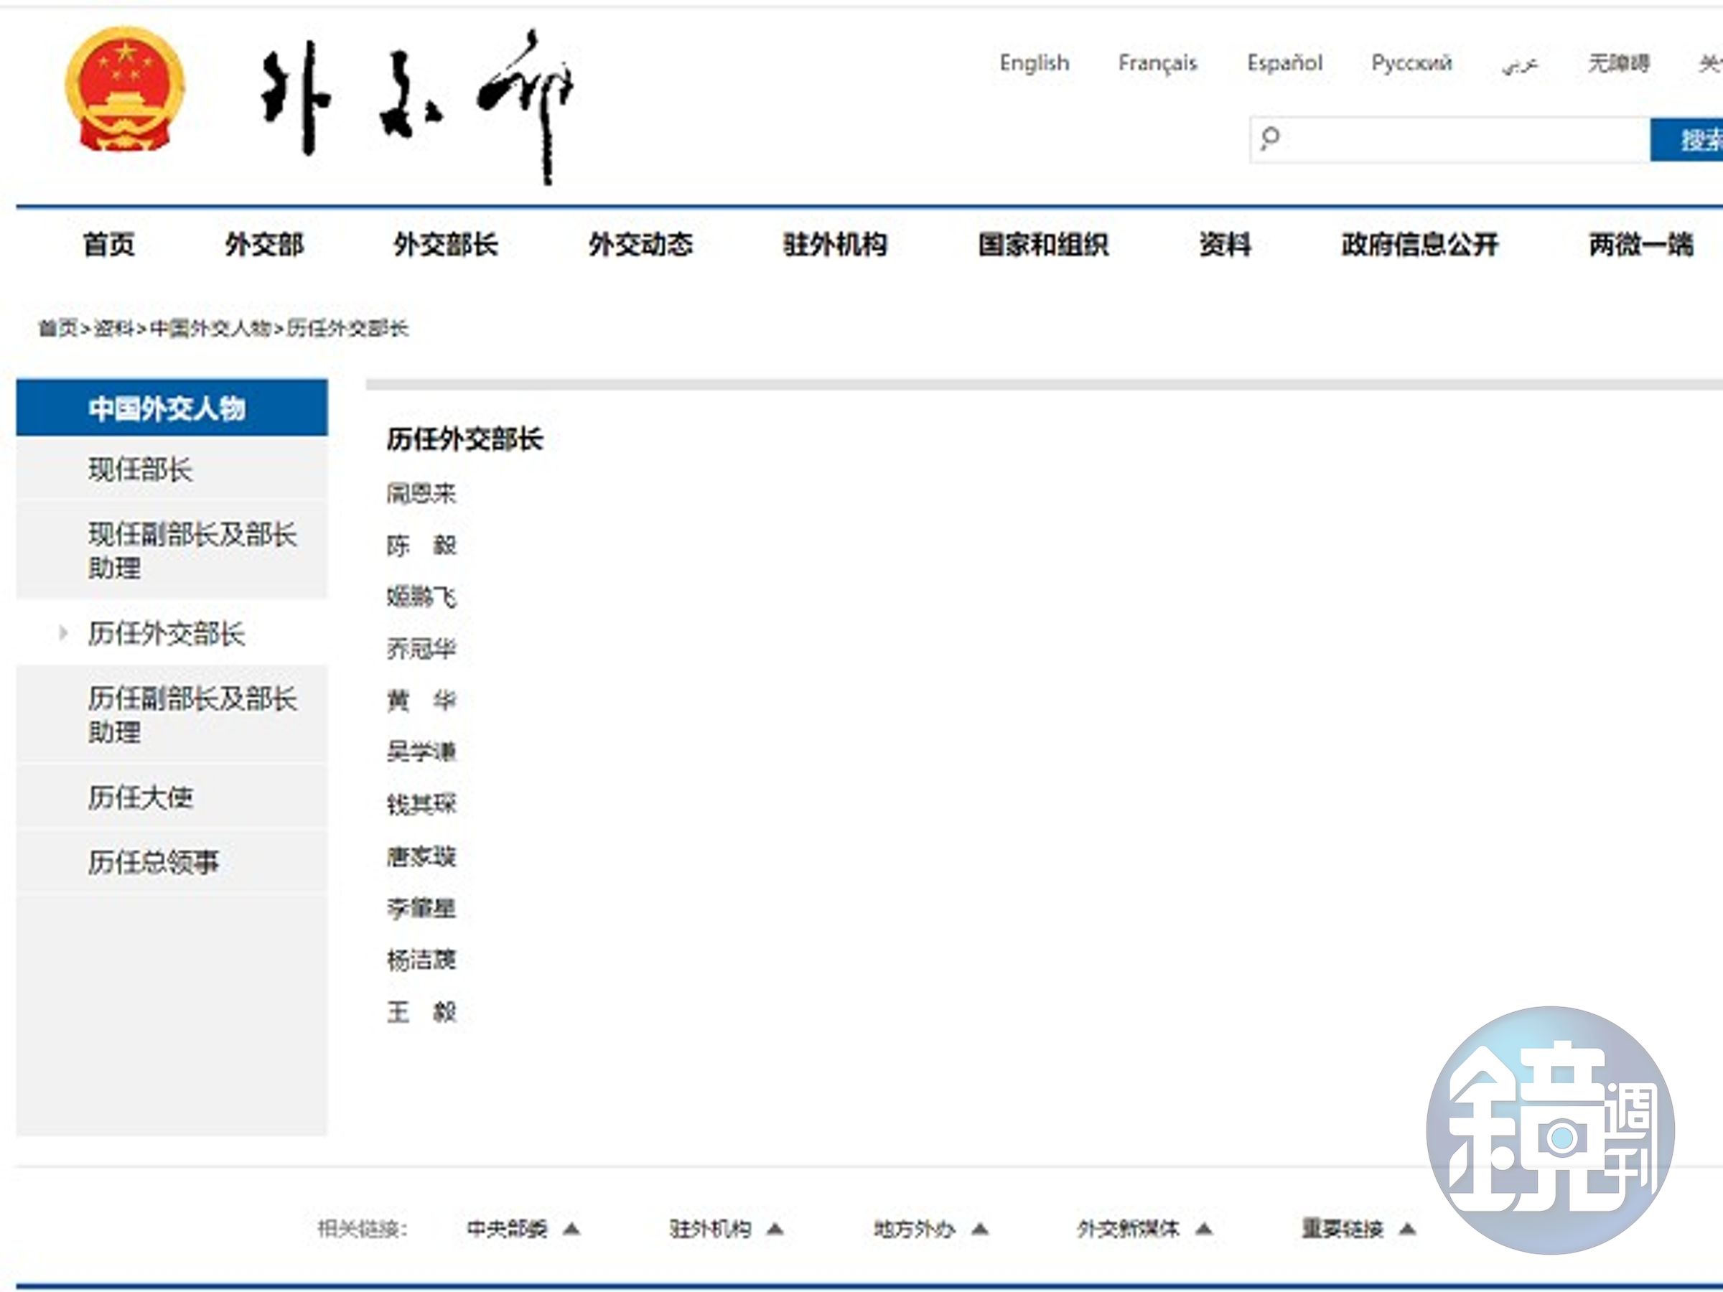
Task: Click the magnifier icon in search box
Action: (1271, 139)
